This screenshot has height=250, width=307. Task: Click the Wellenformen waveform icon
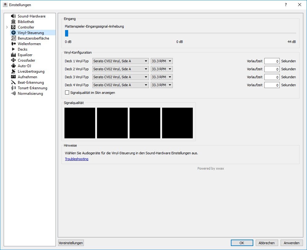pos(13,44)
